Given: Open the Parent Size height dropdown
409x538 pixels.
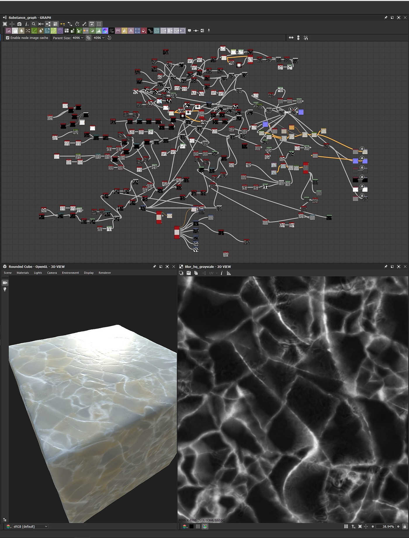Looking at the screenshot, I should (x=99, y=38).
